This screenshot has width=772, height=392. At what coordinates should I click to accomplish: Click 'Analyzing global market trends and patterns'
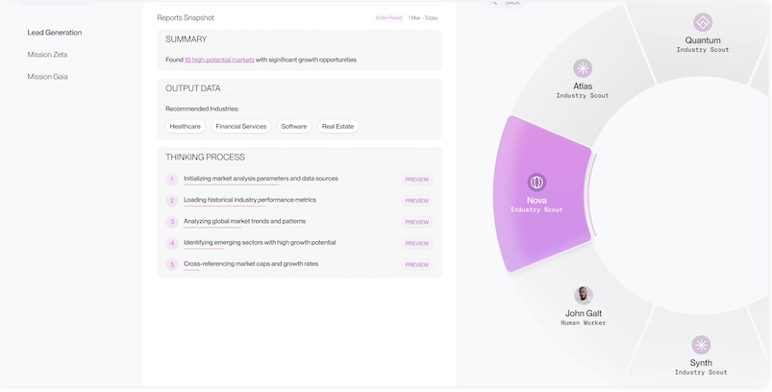245,221
